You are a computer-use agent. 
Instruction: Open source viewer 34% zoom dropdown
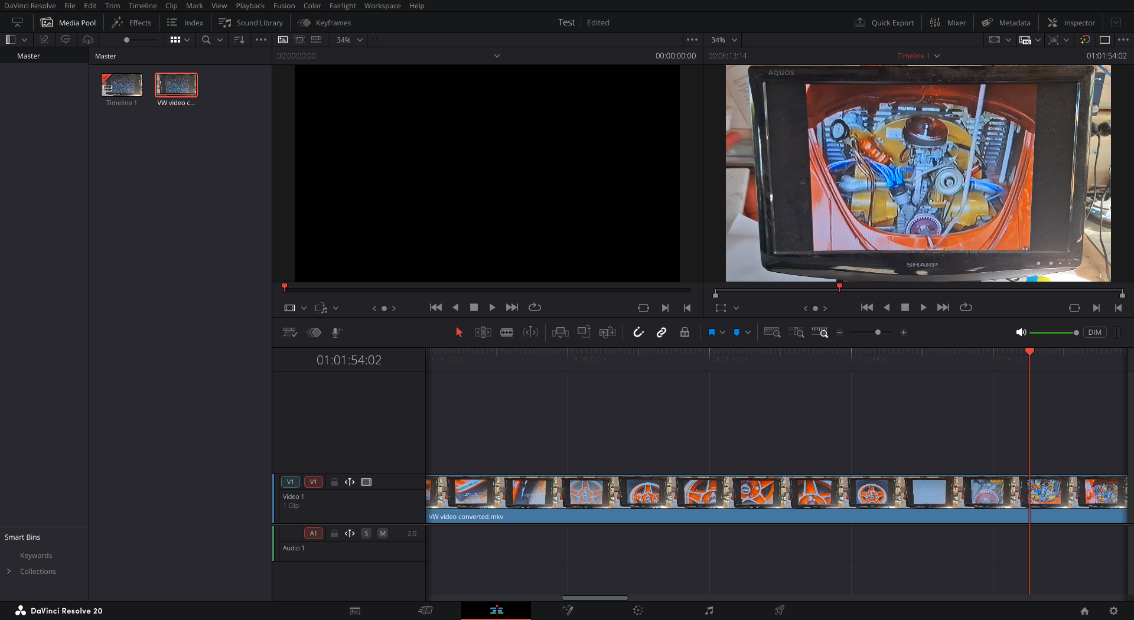click(350, 40)
